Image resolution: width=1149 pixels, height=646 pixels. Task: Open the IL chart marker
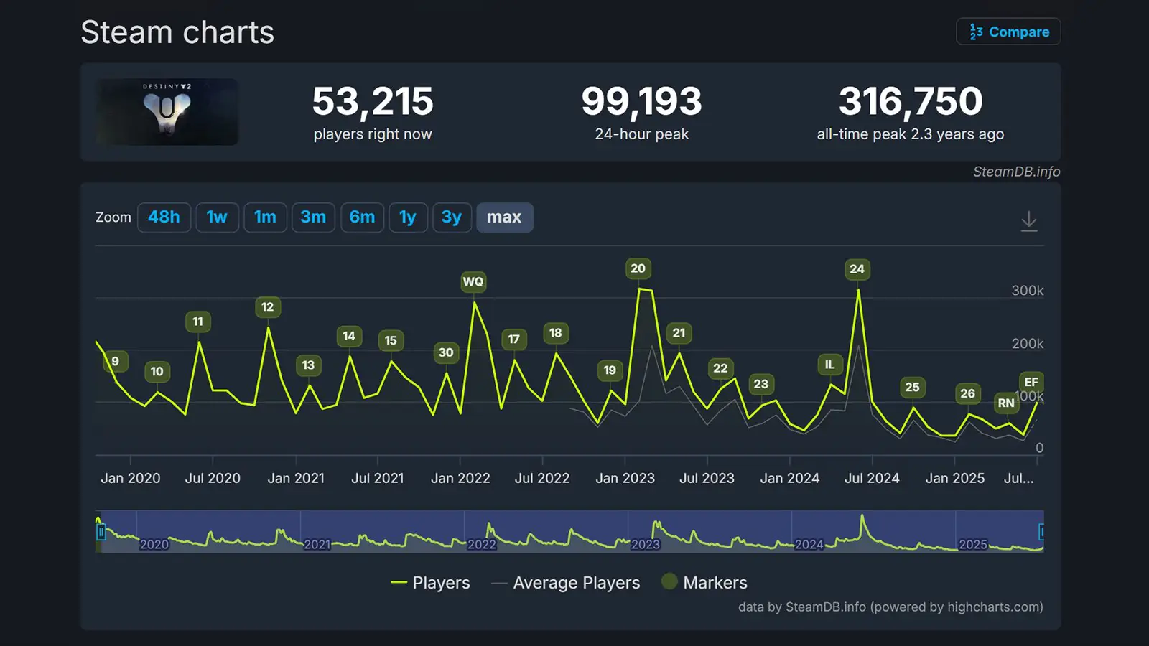(x=829, y=365)
